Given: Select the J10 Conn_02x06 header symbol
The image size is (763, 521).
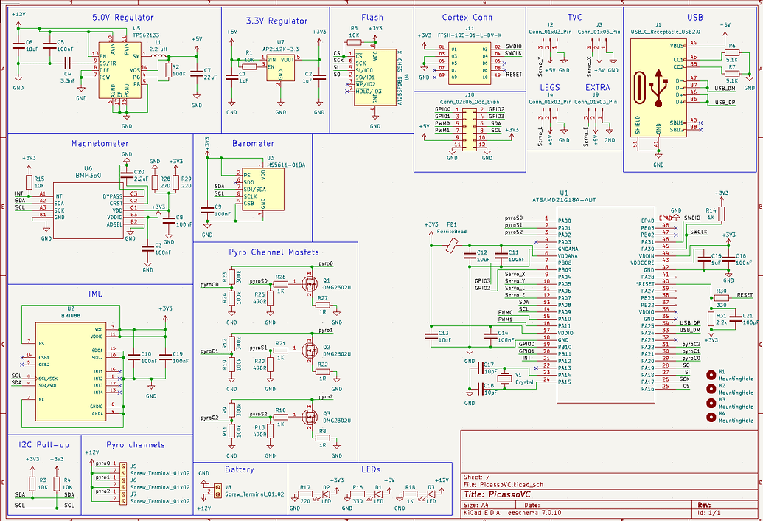Looking at the screenshot, I should (470, 130).
